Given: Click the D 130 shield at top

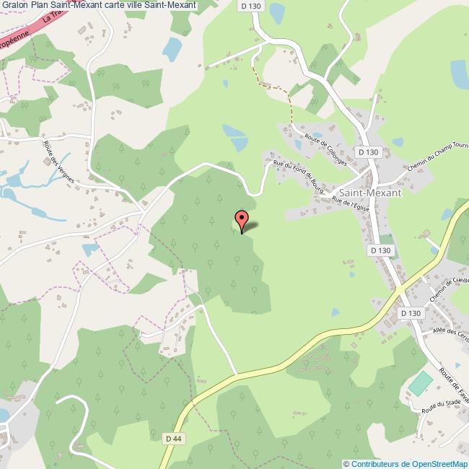Looking at the screenshot, I should tap(251, 6).
